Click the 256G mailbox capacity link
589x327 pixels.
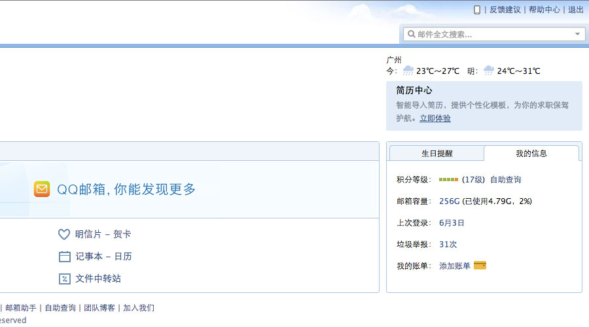tap(449, 201)
